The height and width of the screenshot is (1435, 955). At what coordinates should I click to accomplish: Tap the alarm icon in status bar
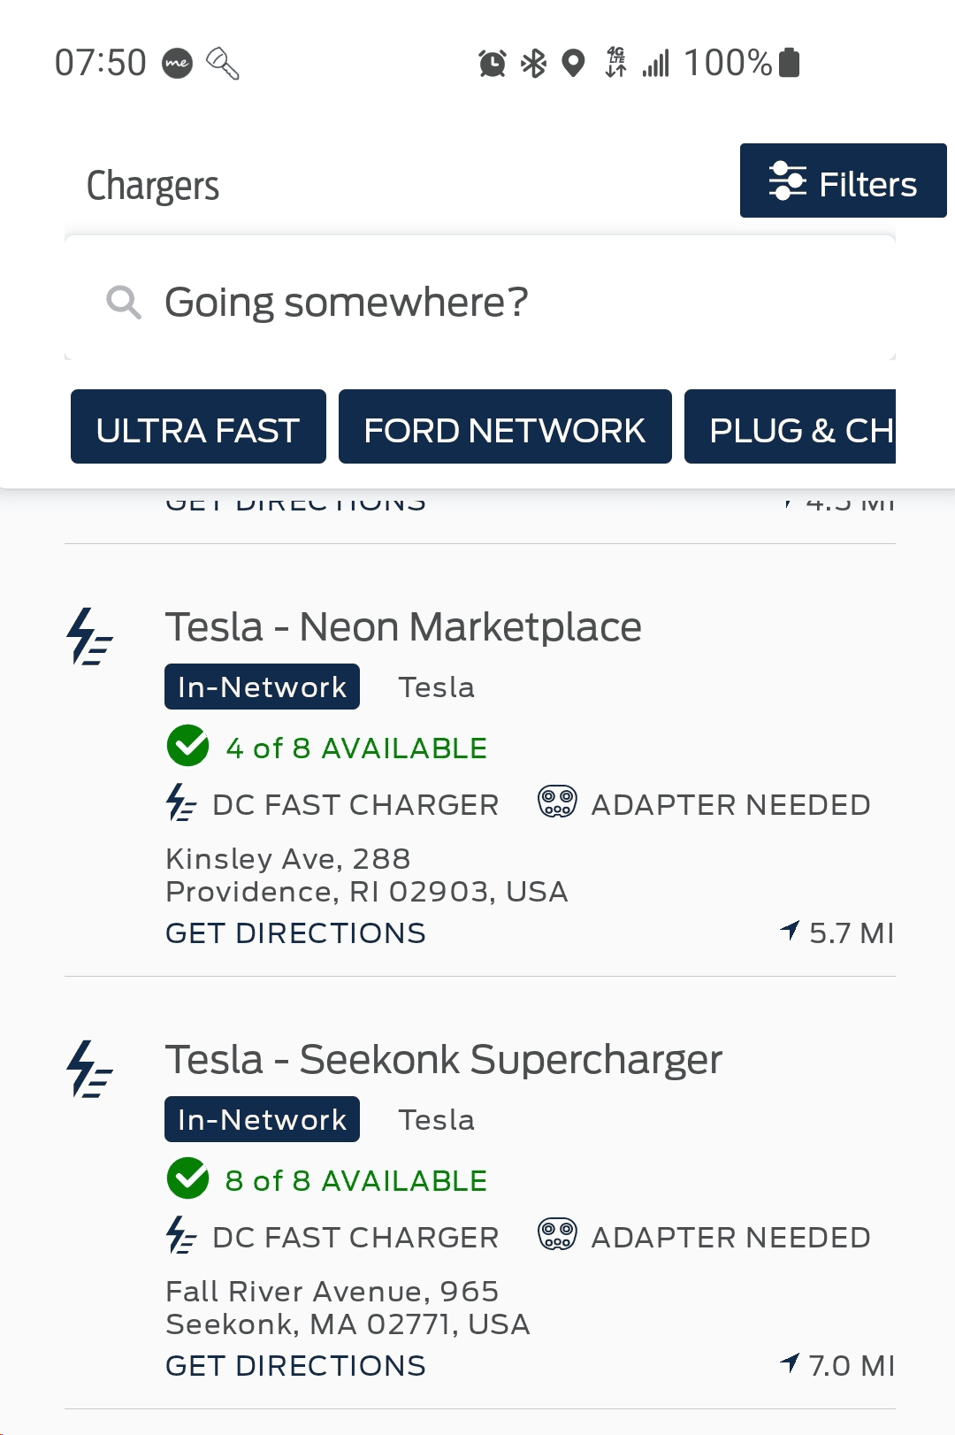coord(492,63)
